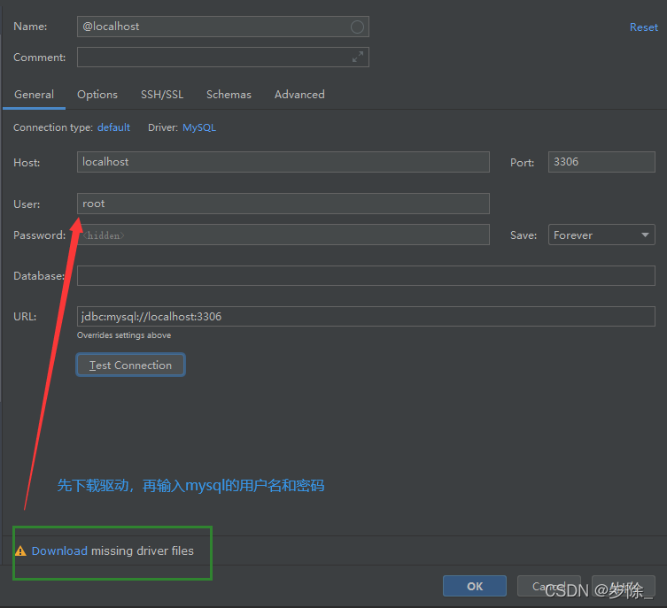This screenshot has height=608, width=667.
Task: Change Connection type via default link
Action: [113, 127]
